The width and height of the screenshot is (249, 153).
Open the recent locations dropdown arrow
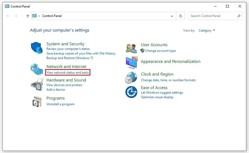[22, 16]
